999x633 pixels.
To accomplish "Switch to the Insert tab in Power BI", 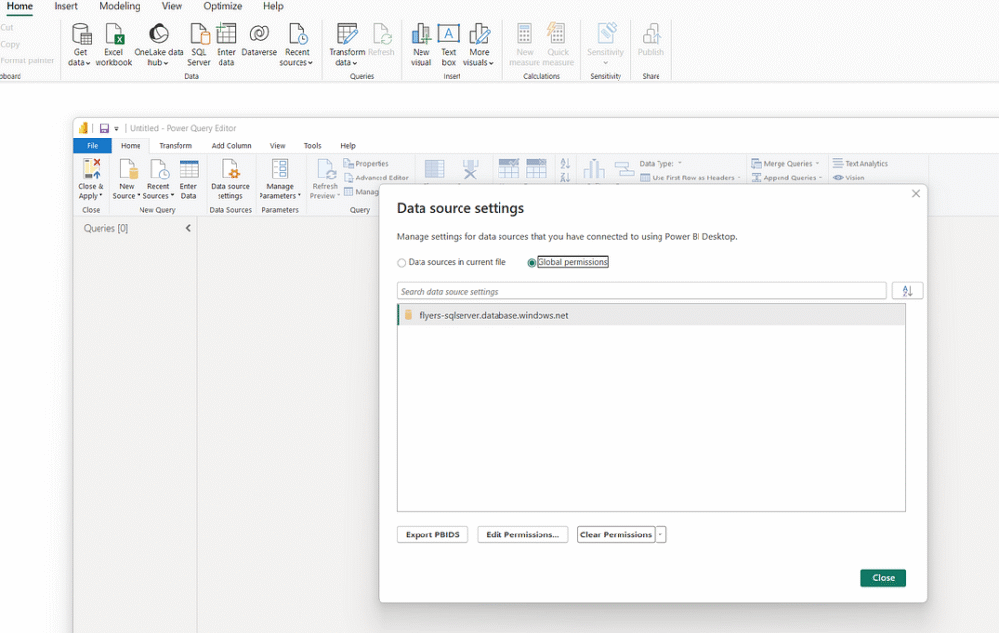I will tap(65, 7).
